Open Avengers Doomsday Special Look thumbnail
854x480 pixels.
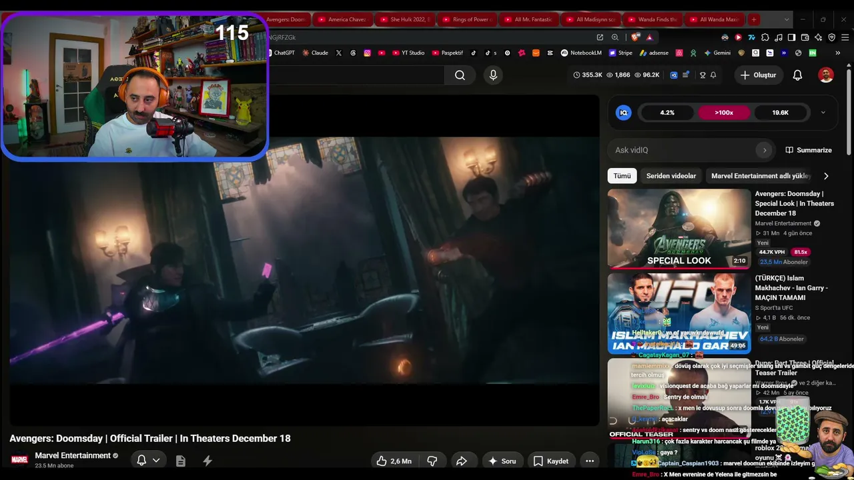[679, 229]
